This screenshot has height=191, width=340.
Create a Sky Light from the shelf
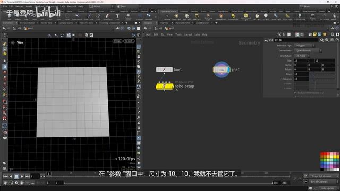[257, 16]
